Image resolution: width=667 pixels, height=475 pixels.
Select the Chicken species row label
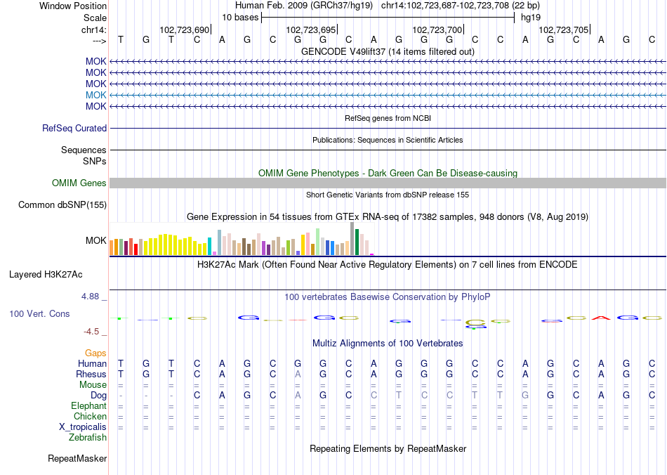coord(90,416)
